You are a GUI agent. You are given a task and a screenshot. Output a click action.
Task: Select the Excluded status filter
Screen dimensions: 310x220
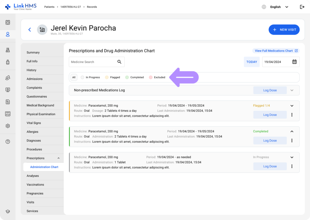point(157,77)
